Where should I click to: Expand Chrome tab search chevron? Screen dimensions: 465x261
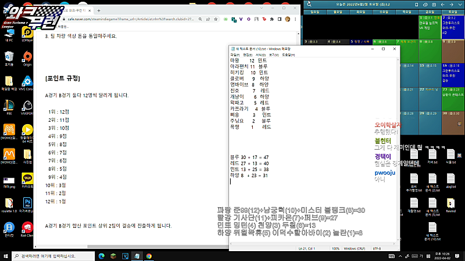(261, 8)
